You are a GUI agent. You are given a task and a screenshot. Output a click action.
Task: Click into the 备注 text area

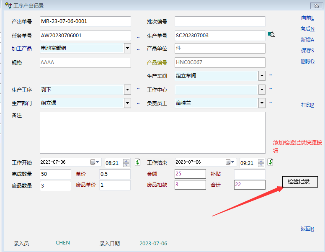point(152,132)
